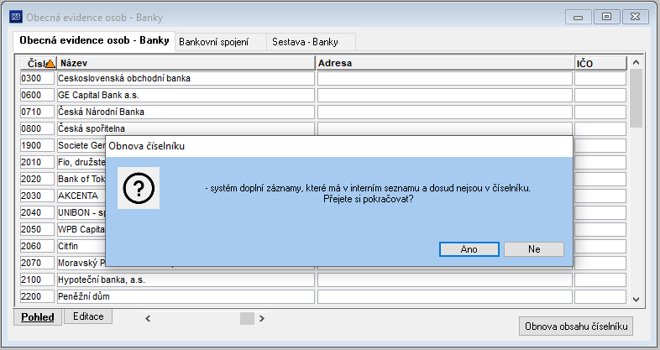This screenshot has height=350, width=660.
Task: Maximize the Obecná evidence osob window
Action: point(606,17)
